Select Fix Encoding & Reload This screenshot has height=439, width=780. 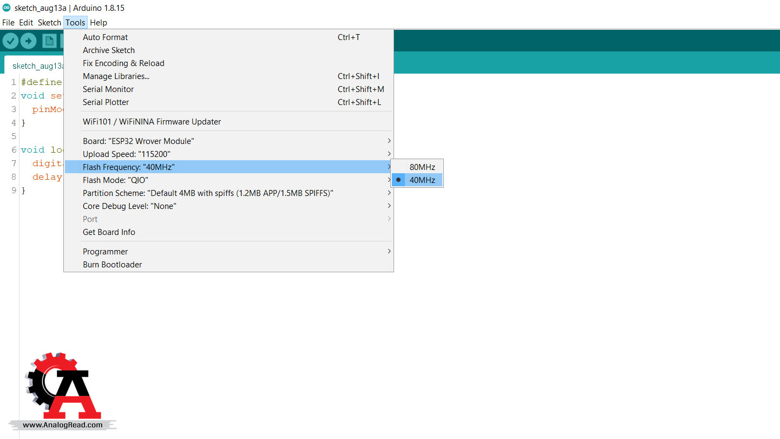pos(228,63)
